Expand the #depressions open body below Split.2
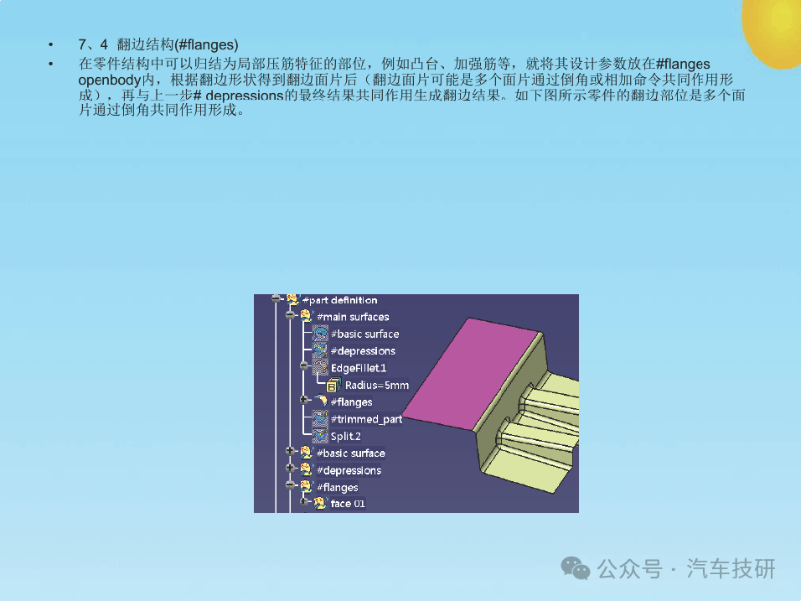The image size is (801, 601). [x=290, y=468]
